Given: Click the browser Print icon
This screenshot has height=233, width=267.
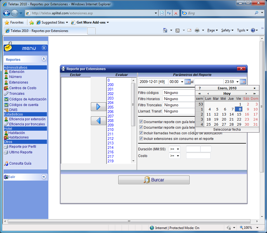Looking at the screenshot, I should [197, 30].
